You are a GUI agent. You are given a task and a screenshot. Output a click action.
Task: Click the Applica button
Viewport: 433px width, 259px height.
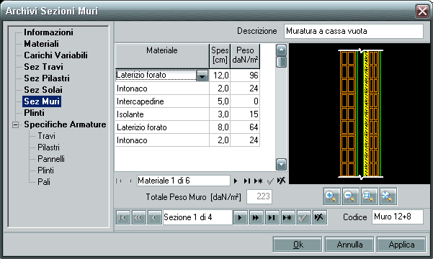click(x=401, y=245)
